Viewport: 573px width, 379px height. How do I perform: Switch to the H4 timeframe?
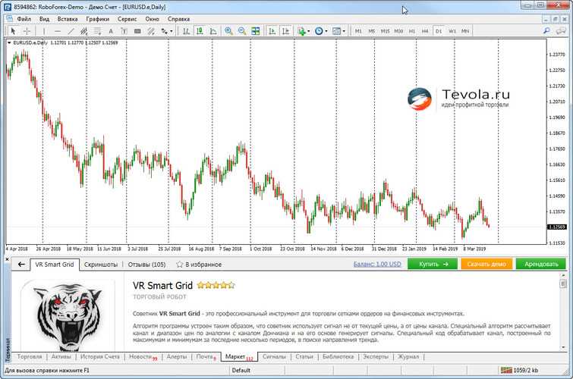(x=425, y=31)
